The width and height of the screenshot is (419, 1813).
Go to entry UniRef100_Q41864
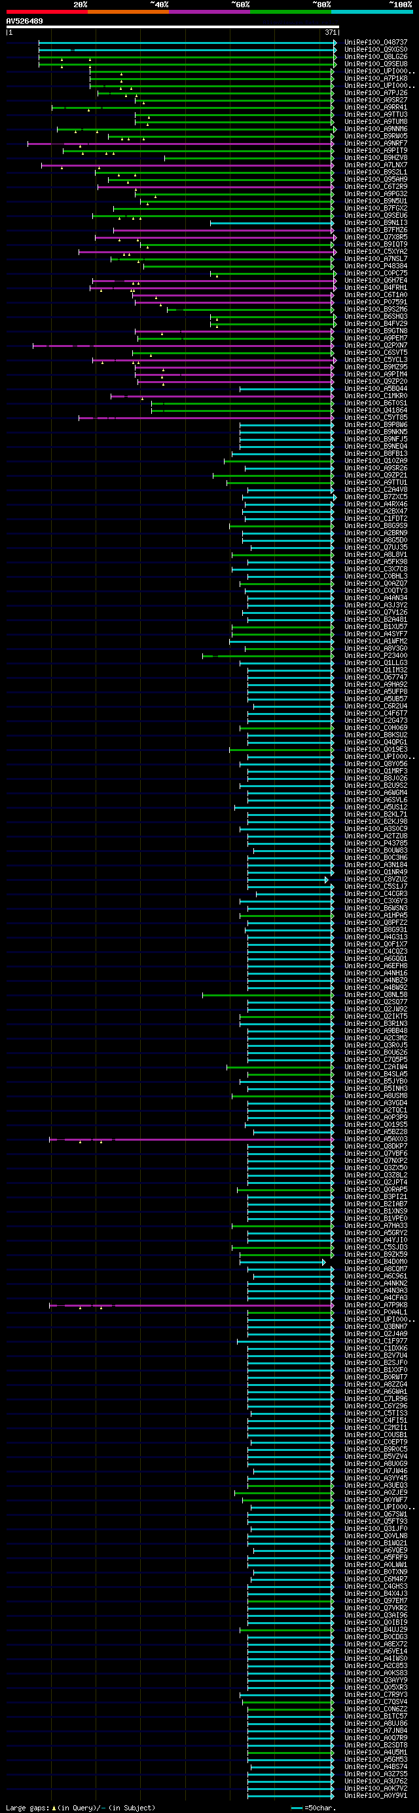point(375,411)
